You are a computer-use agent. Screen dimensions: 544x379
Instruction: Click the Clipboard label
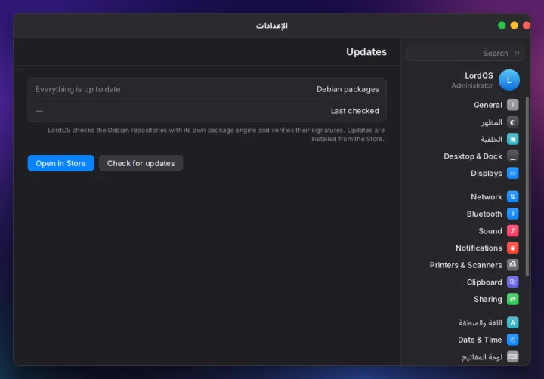click(484, 282)
